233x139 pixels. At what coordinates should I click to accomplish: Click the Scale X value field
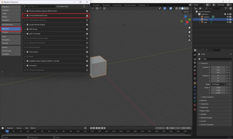pos(218,88)
